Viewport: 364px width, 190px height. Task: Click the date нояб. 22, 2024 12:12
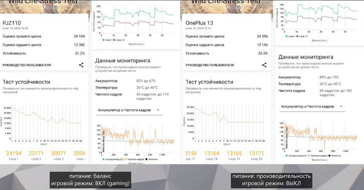(x=198, y=28)
